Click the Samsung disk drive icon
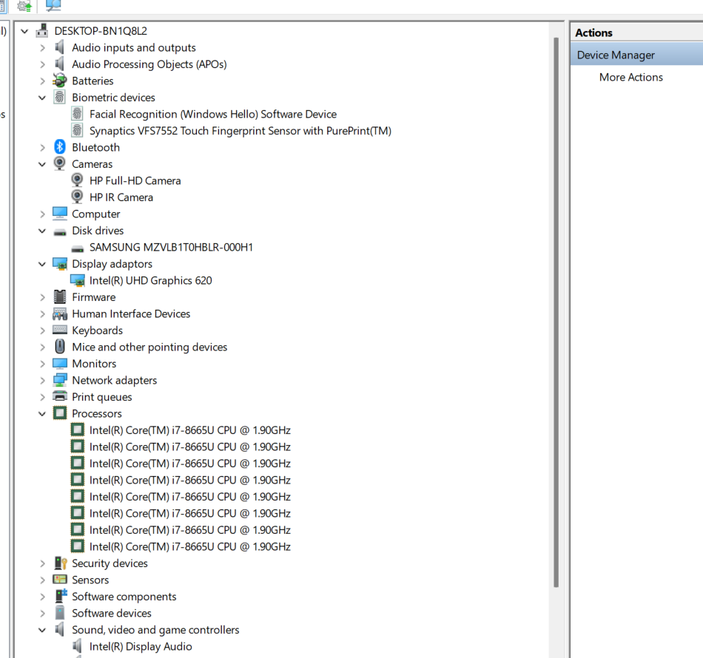This screenshot has height=658, width=703. coord(78,248)
